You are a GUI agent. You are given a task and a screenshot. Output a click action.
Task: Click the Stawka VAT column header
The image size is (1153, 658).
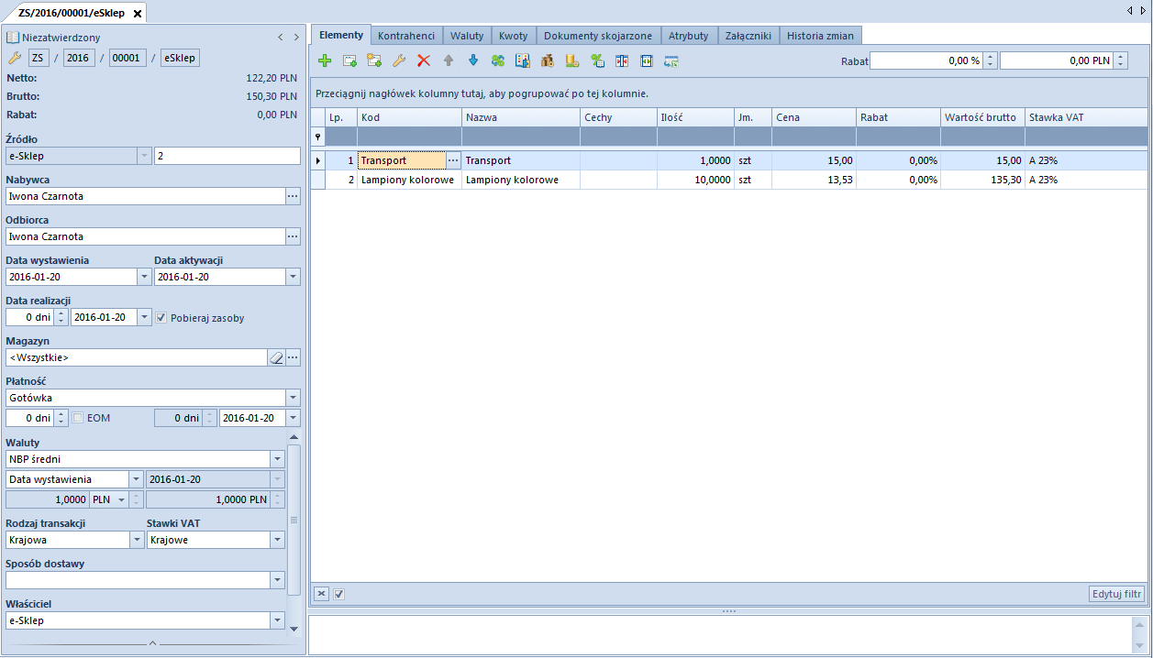1086,117
